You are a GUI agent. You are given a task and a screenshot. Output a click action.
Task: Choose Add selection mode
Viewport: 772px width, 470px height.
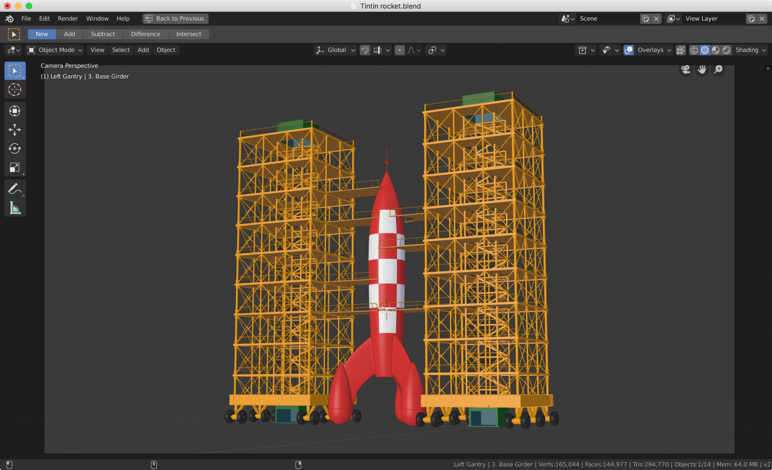[69, 34]
